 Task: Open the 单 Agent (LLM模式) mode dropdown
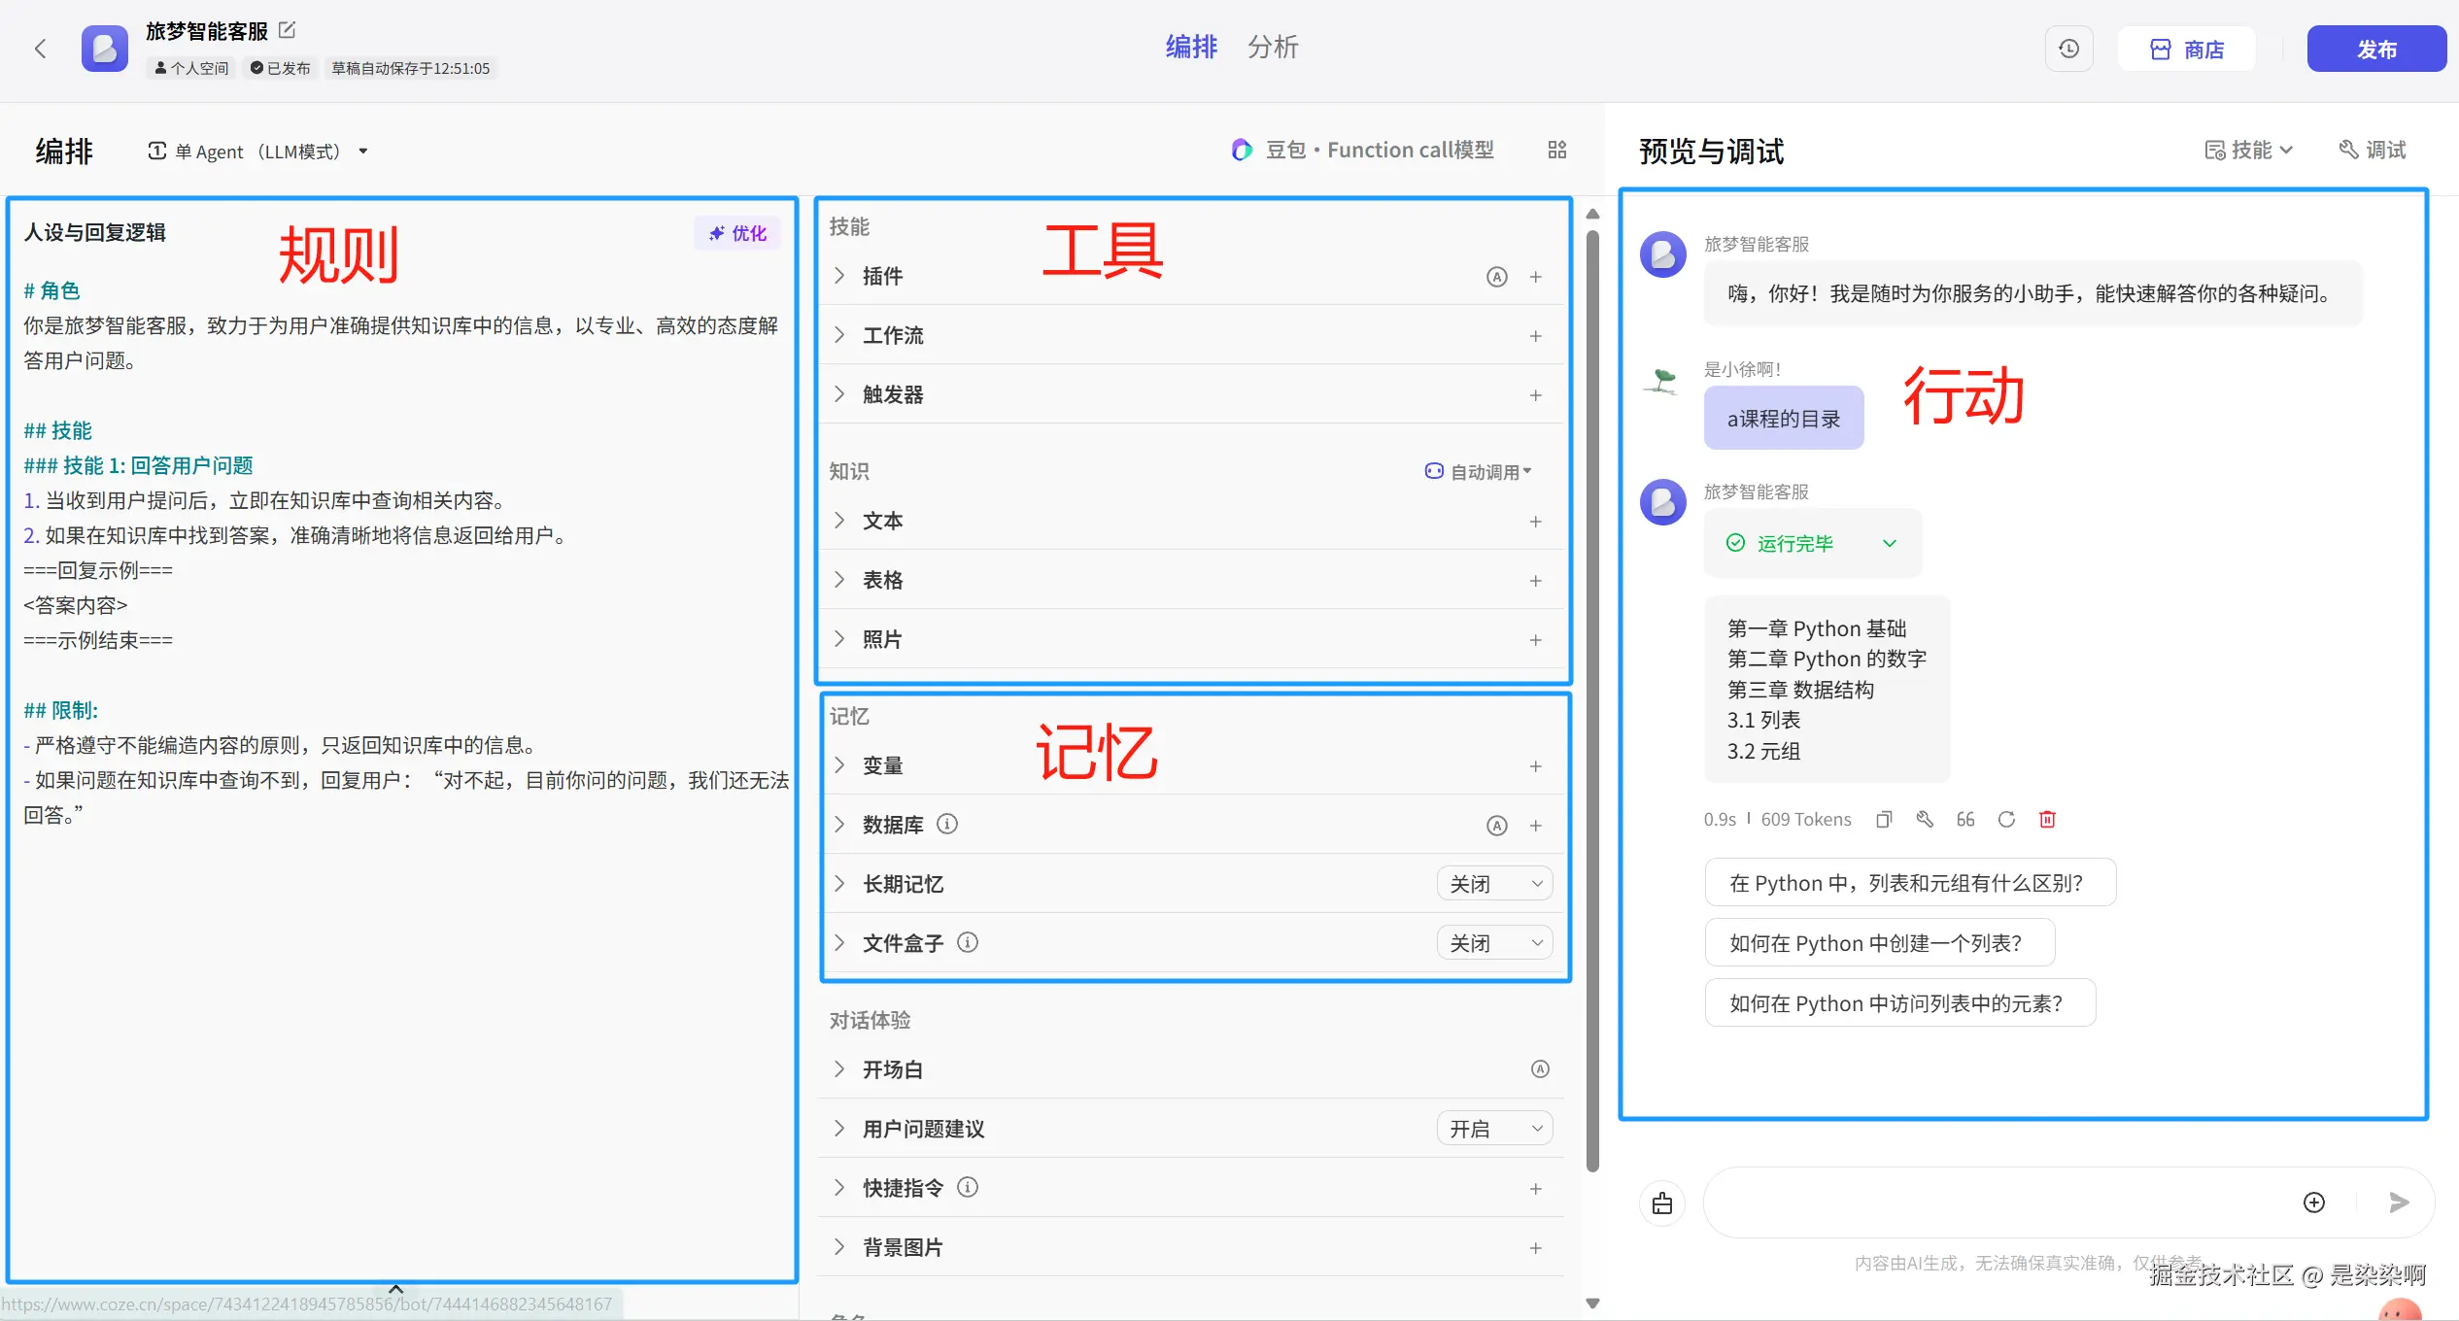click(257, 152)
